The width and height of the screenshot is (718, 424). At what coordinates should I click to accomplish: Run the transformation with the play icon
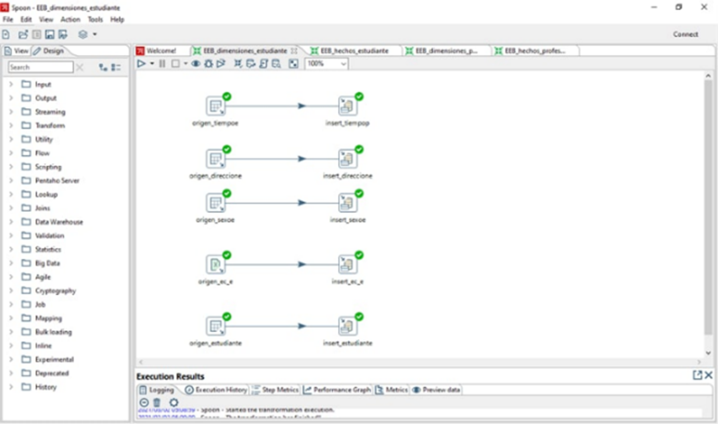point(141,63)
